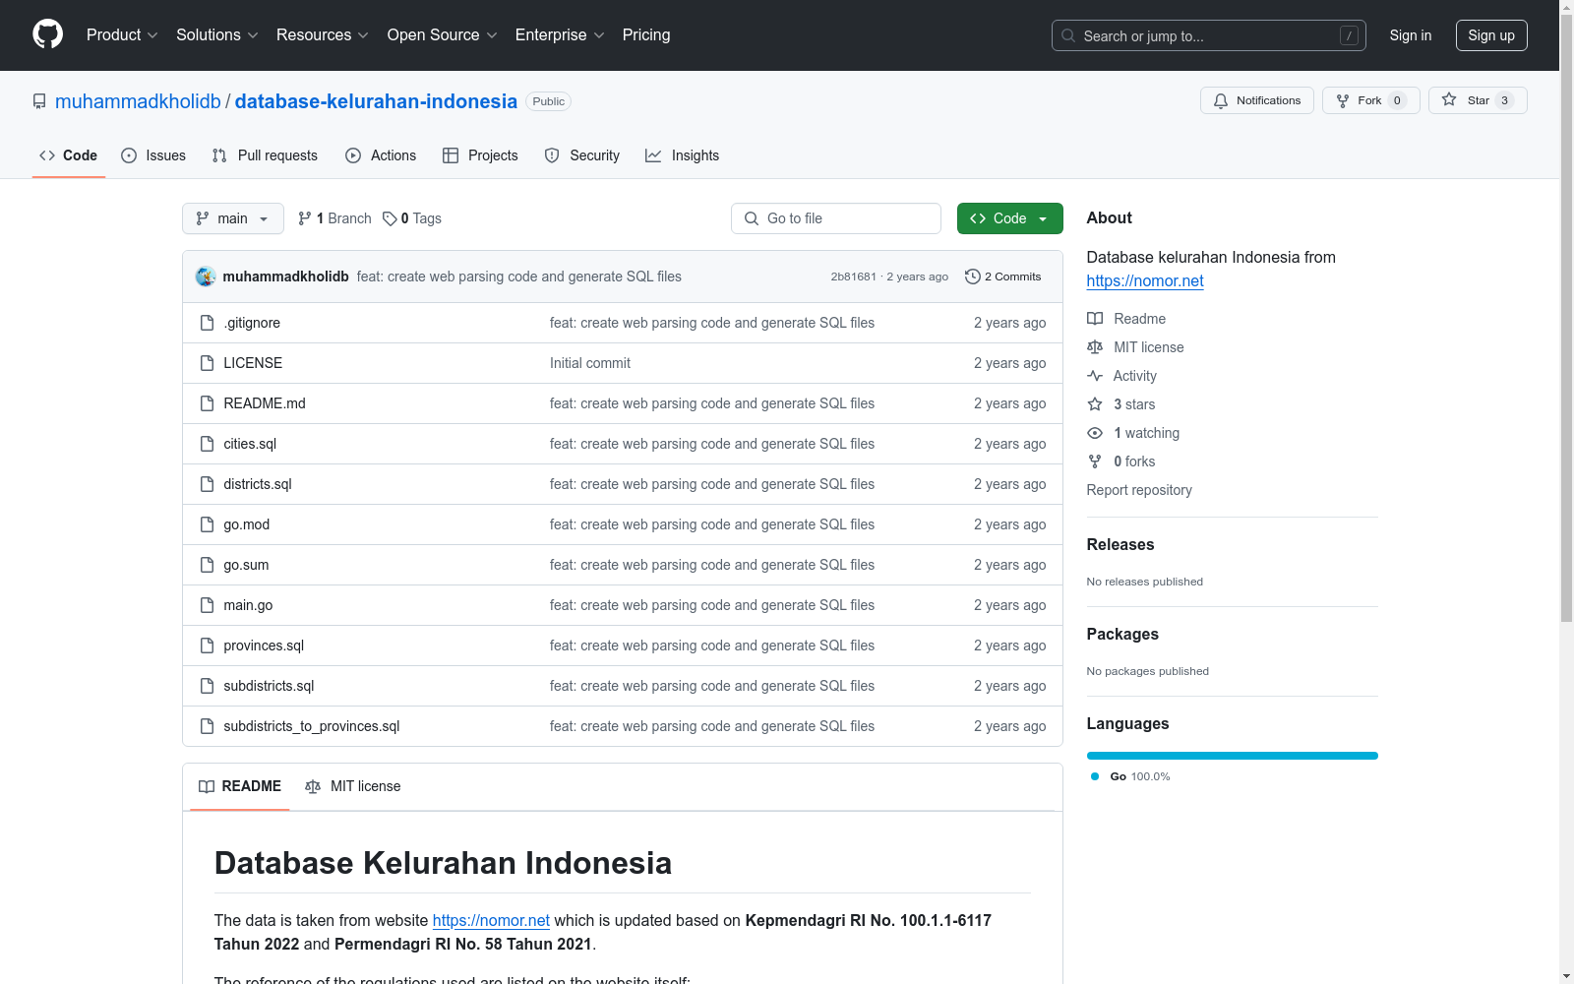Click the 0 Tags link

click(x=412, y=218)
